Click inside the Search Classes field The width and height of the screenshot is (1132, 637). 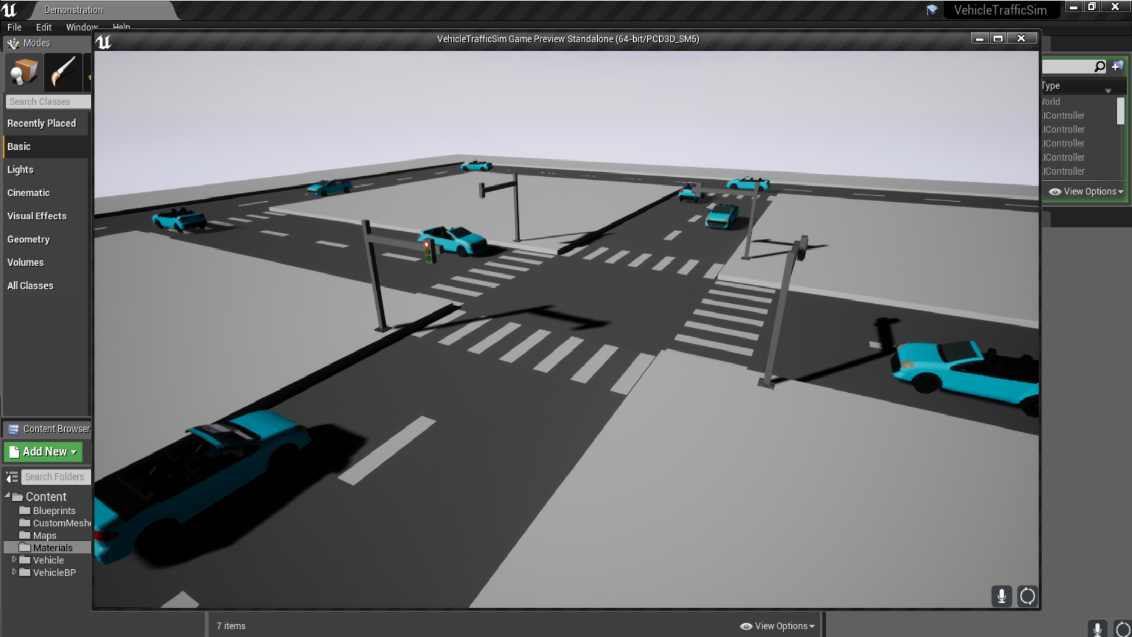[x=47, y=101]
